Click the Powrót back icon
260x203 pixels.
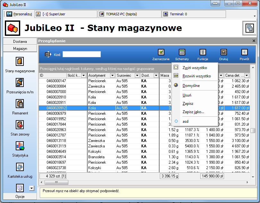(244, 52)
